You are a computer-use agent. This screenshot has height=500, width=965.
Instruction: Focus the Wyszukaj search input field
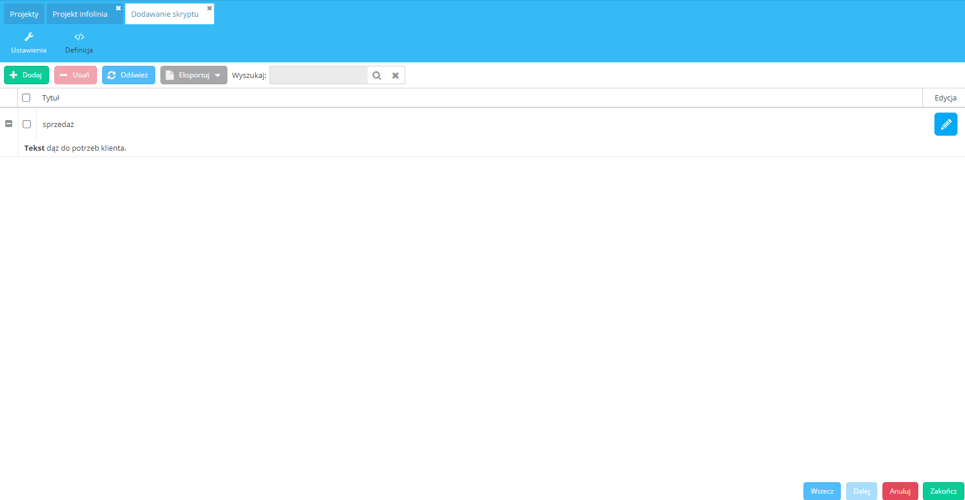point(319,75)
